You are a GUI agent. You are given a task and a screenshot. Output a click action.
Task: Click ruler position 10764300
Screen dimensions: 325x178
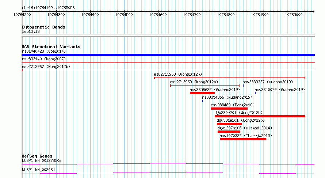point(56,15)
